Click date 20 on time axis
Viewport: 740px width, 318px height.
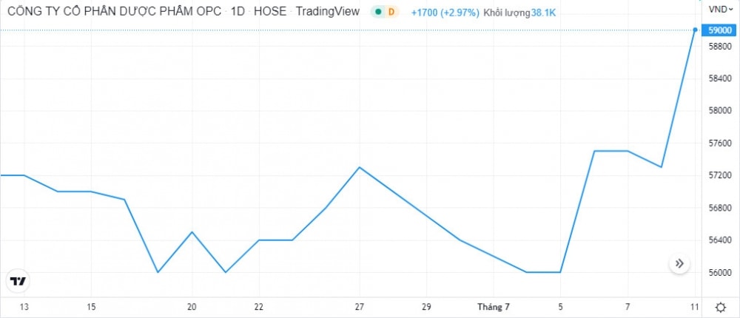192,307
